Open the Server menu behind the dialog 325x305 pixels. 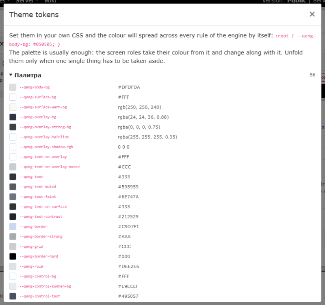(26, 1)
